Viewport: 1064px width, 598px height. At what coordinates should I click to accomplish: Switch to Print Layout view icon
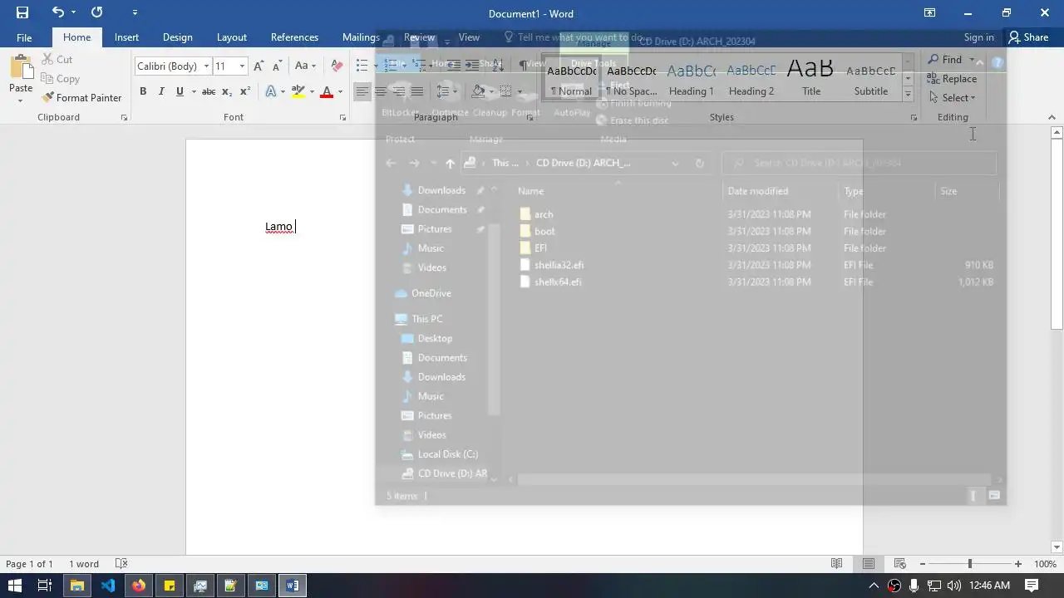pos(869,564)
